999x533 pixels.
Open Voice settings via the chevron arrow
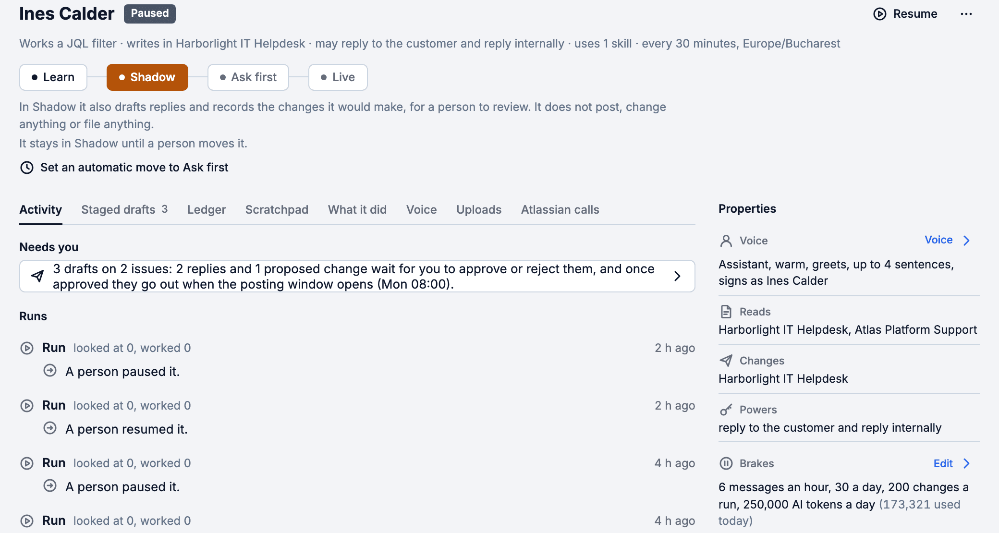[967, 241]
